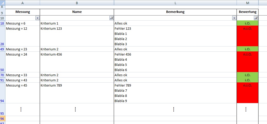267x124 pixels.
Task: Open the active Bewertung filter button
Action: pyautogui.click(x=256, y=18)
